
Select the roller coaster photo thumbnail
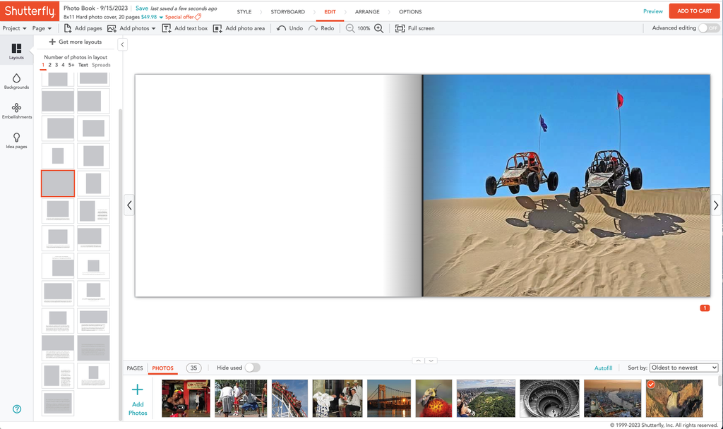pyautogui.click(x=289, y=399)
